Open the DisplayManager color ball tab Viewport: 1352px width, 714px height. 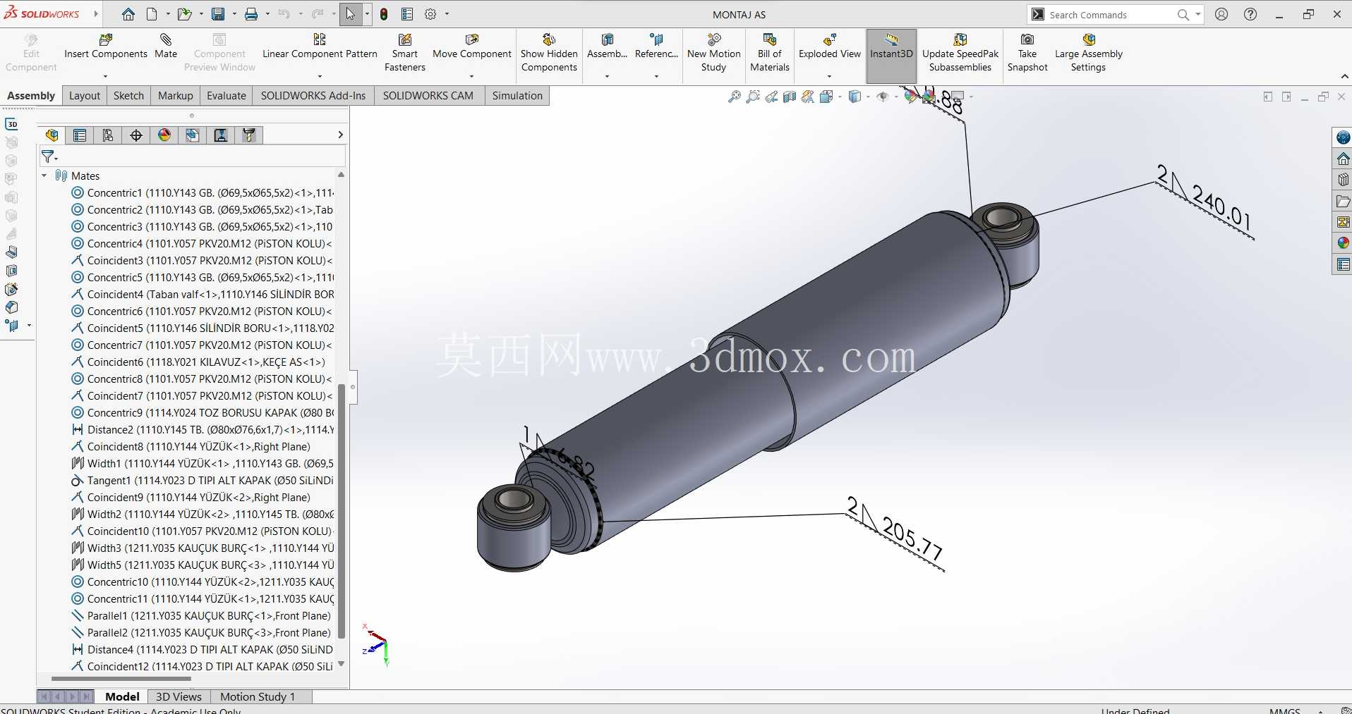tap(164, 135)
